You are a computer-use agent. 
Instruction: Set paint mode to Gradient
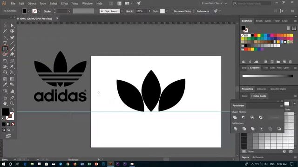coord(8,124)
